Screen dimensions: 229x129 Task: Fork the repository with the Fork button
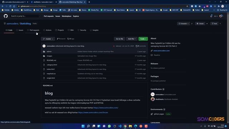click(214, 24)
